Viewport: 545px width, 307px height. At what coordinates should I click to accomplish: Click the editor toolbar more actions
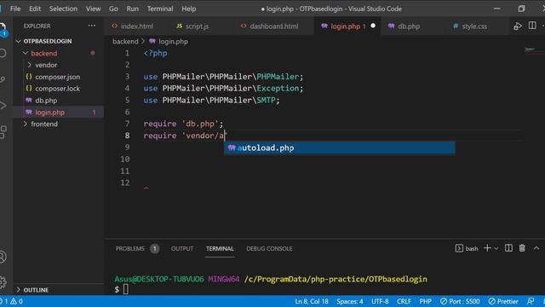[x=543, y=26]
